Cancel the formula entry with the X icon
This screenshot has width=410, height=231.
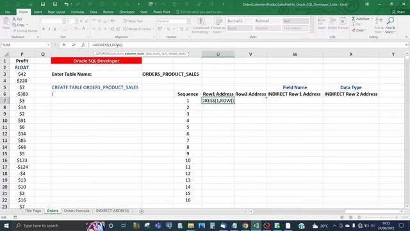pos(64,45)
